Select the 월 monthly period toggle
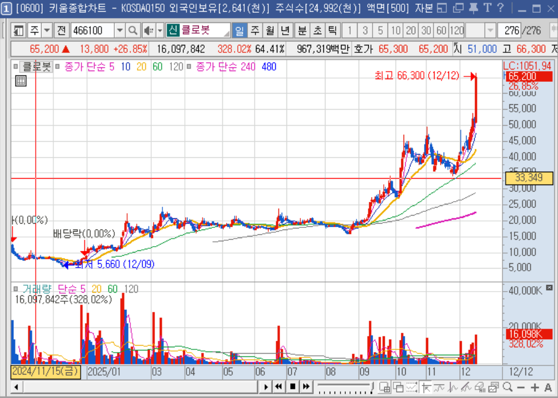The width and height of the screenshot is (558, 398). pos(270,31)
